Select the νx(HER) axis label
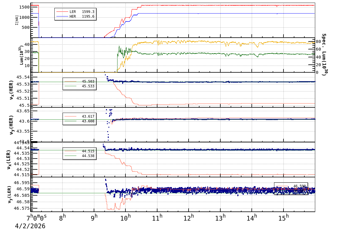 (x=11, y=90)
